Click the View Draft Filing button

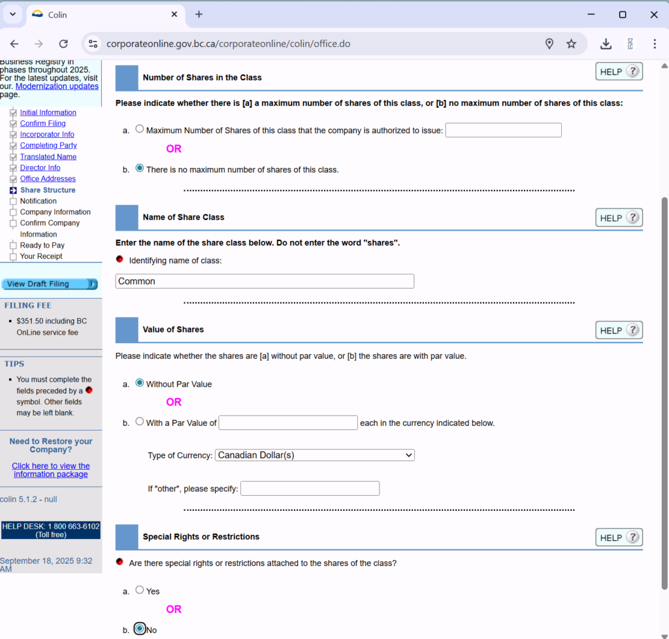(x=50, y=284)
